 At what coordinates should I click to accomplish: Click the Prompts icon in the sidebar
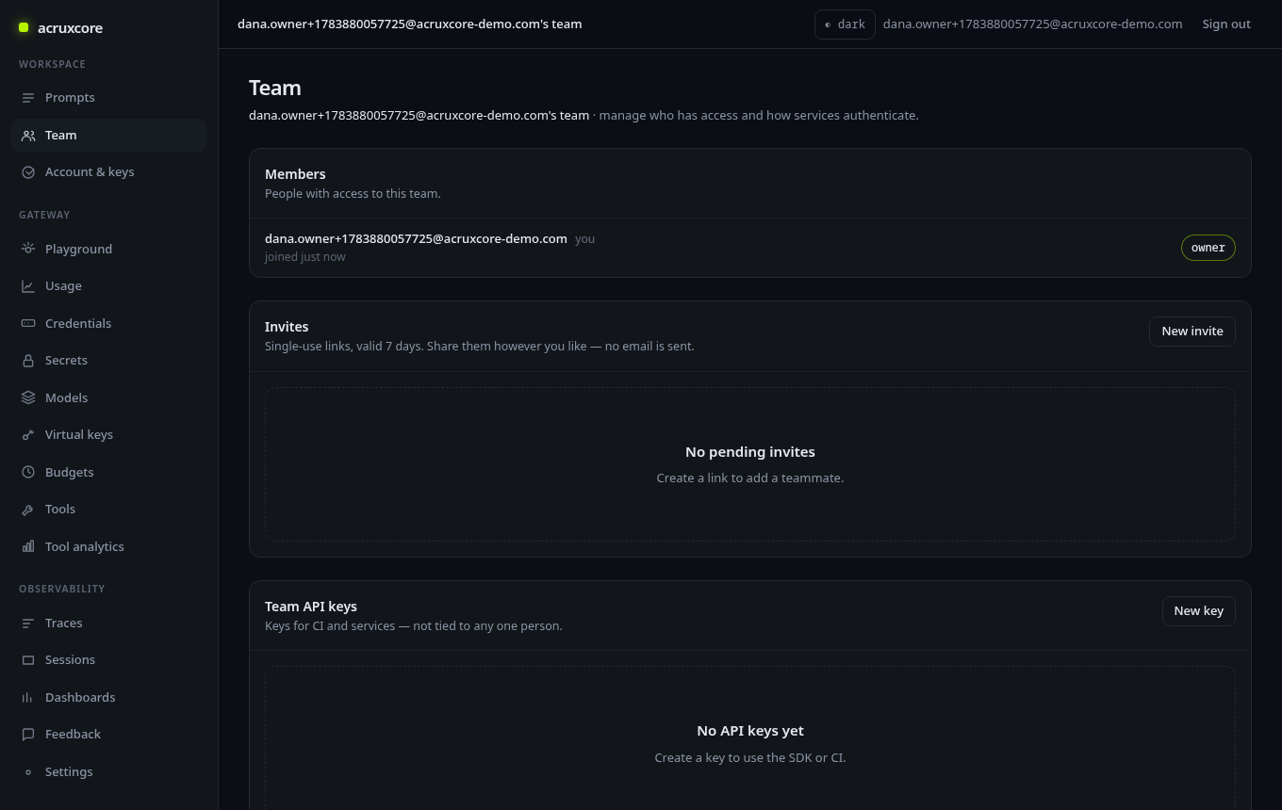tap(28, 98)
